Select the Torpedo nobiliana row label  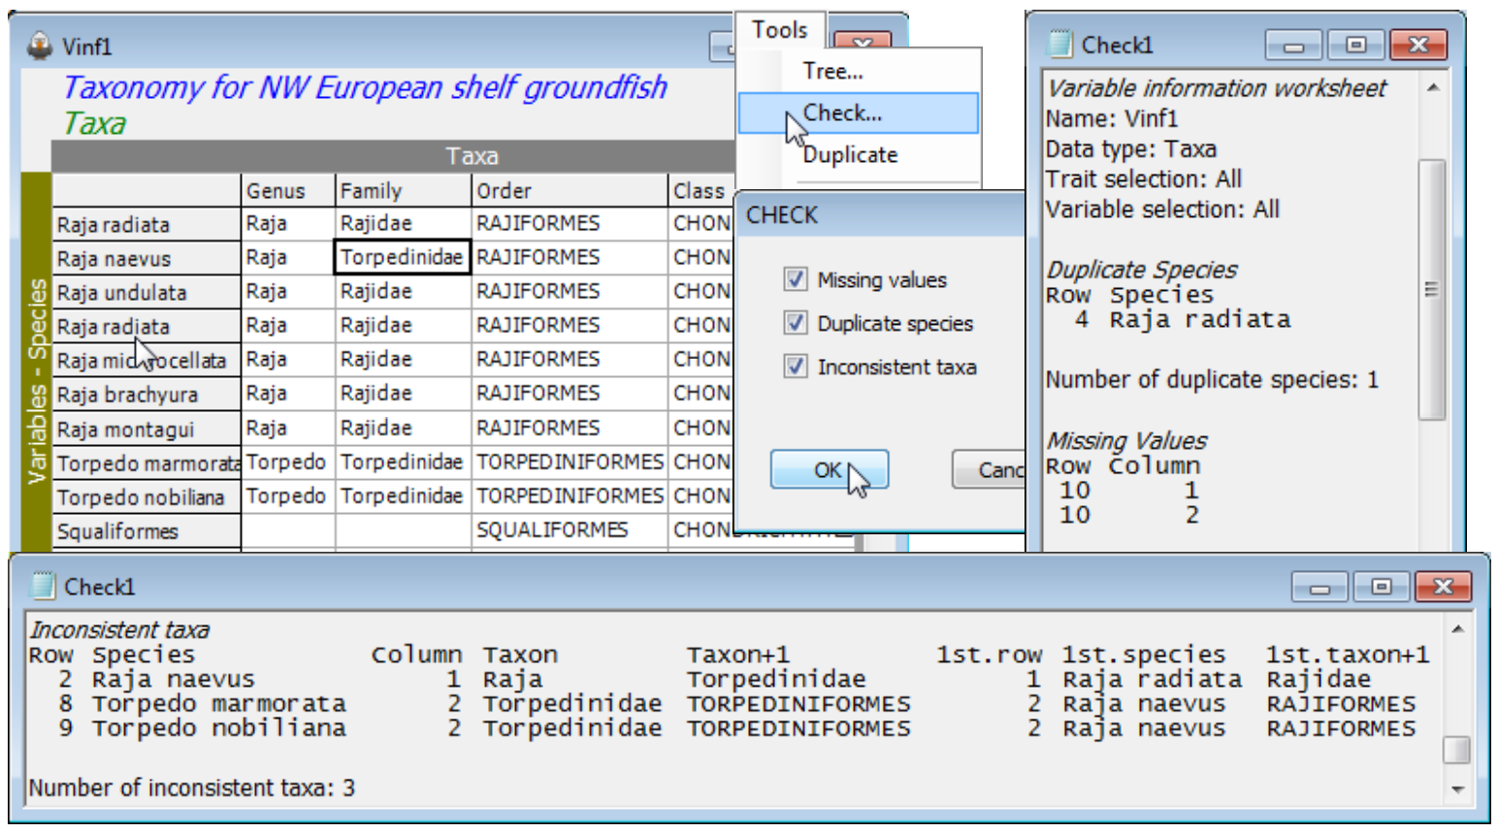pyautogui.click(x=147, y=497)
